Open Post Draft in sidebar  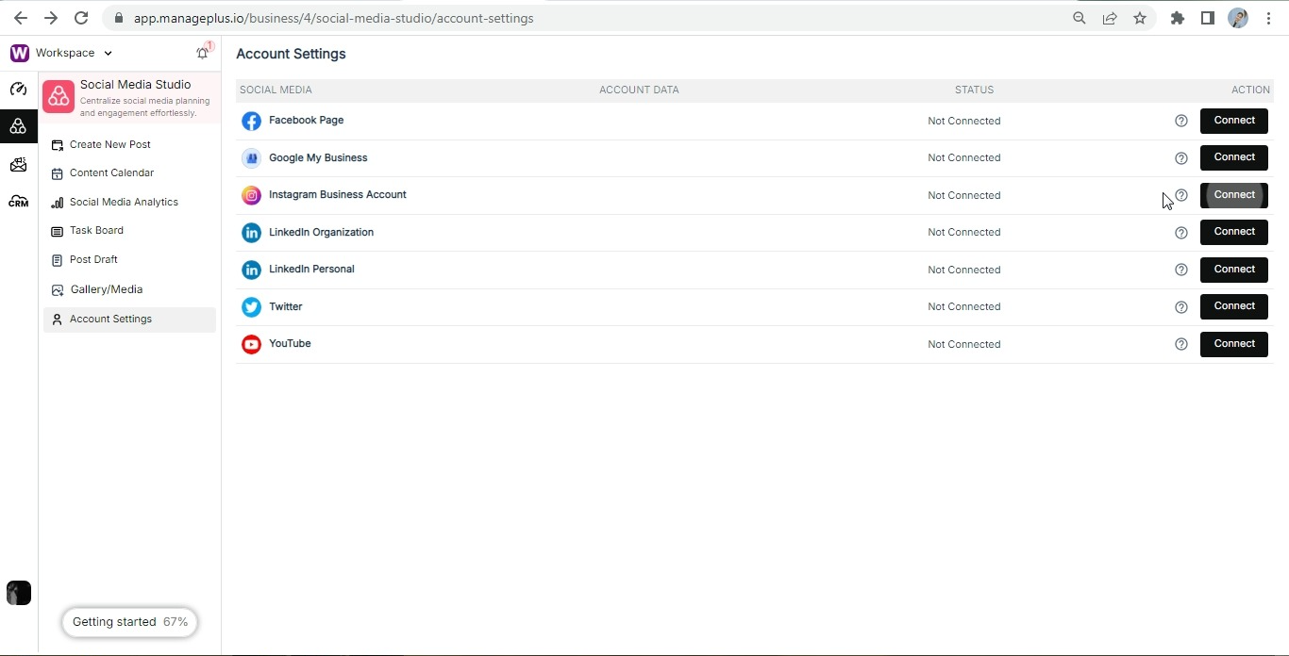coord(129,259)
